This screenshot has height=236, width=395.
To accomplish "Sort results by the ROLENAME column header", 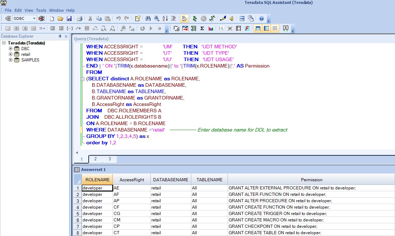I will click(x=97, y=179).
